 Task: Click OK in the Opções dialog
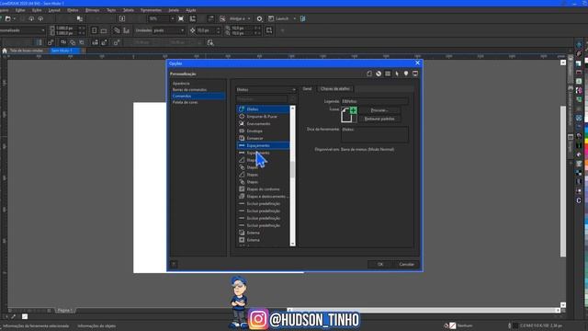[x=380, y=264]
